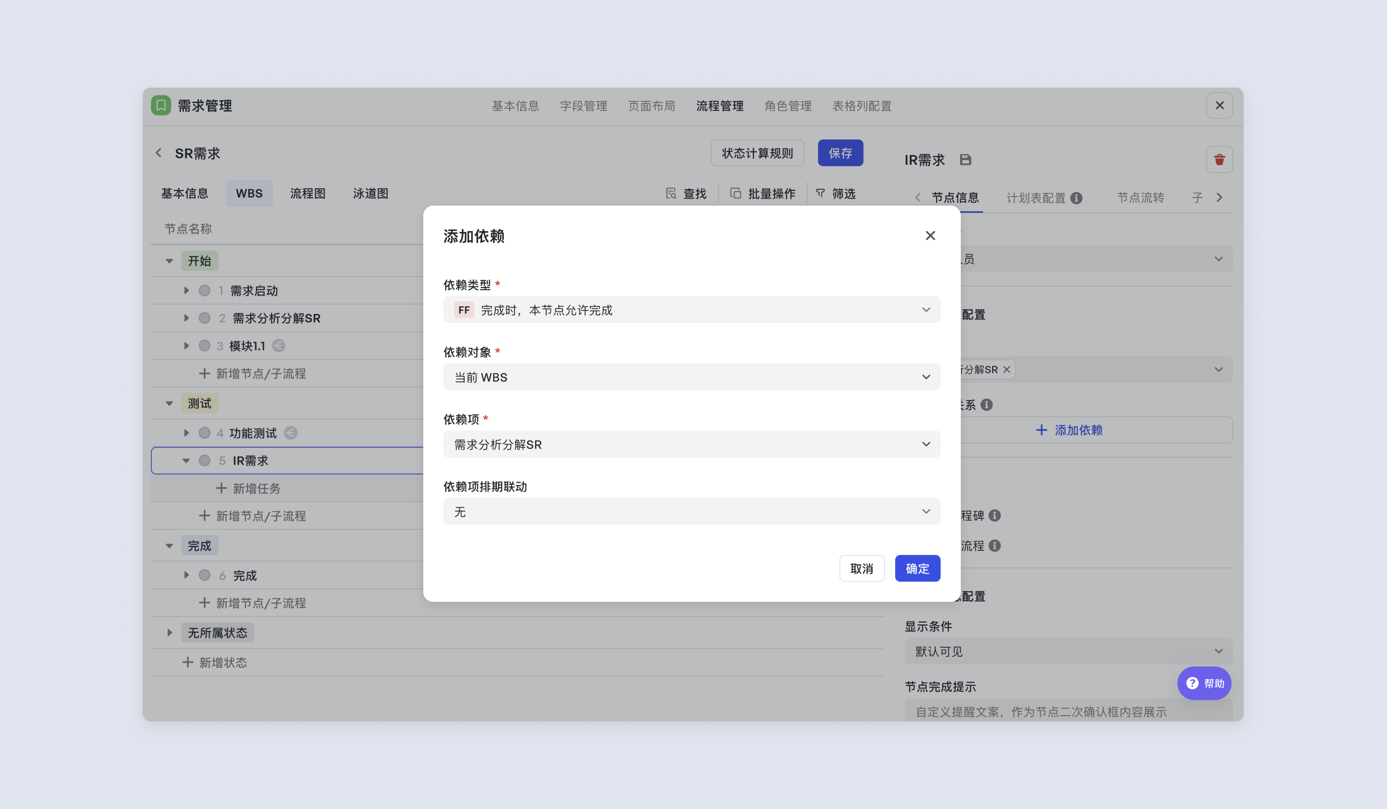Open the 依赖项排期联动 dropdown

691,511
